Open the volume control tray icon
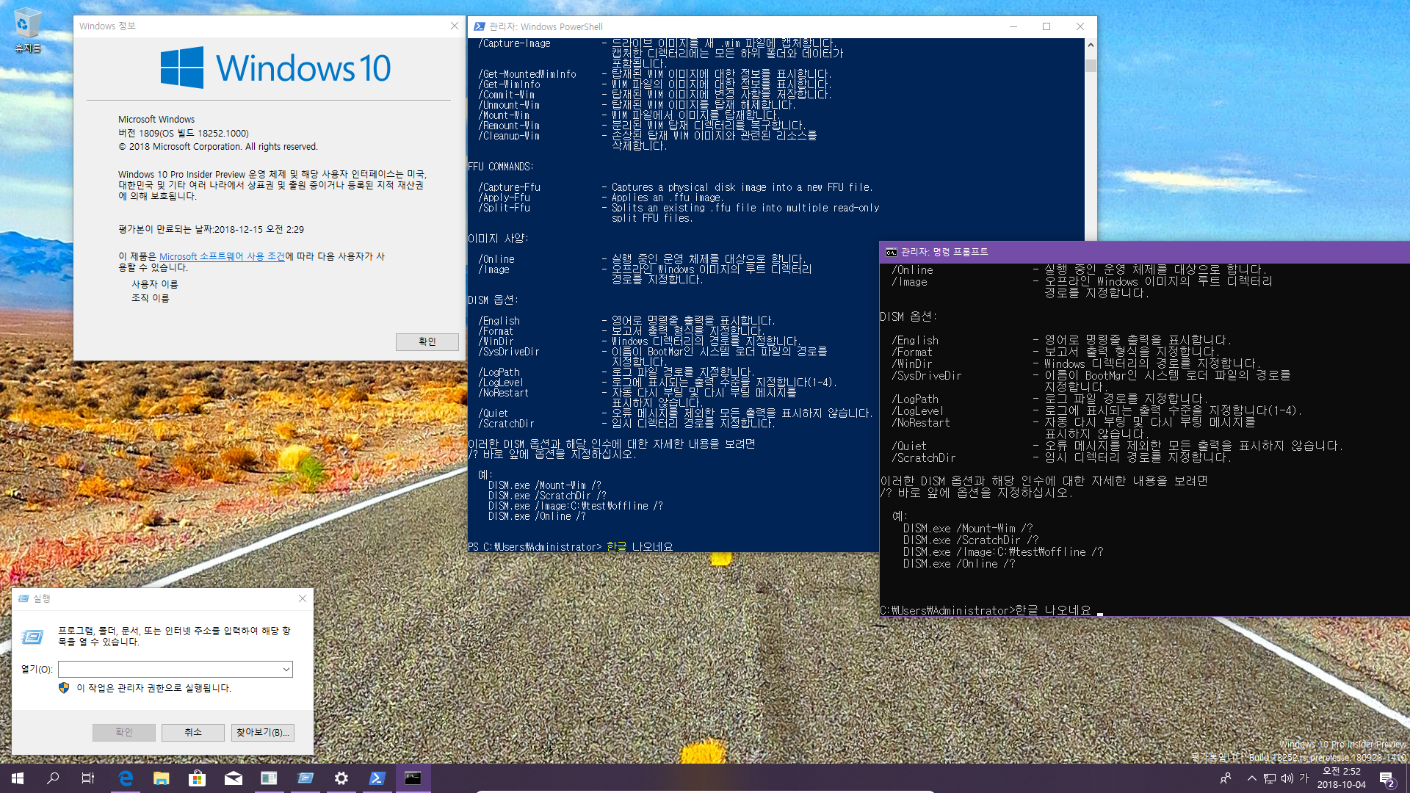 pos(1287,778)
